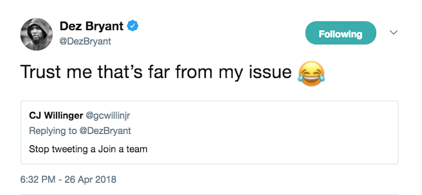Image resolution: width=422 pixels, height=195 pixels.
Task: Open the Dez Bryant display name link
Action: coord(92,26)
